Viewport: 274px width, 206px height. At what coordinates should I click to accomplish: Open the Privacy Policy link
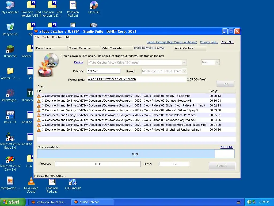click(209, 42)
